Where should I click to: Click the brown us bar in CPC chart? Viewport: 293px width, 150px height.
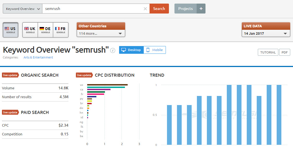pos(107,85)
